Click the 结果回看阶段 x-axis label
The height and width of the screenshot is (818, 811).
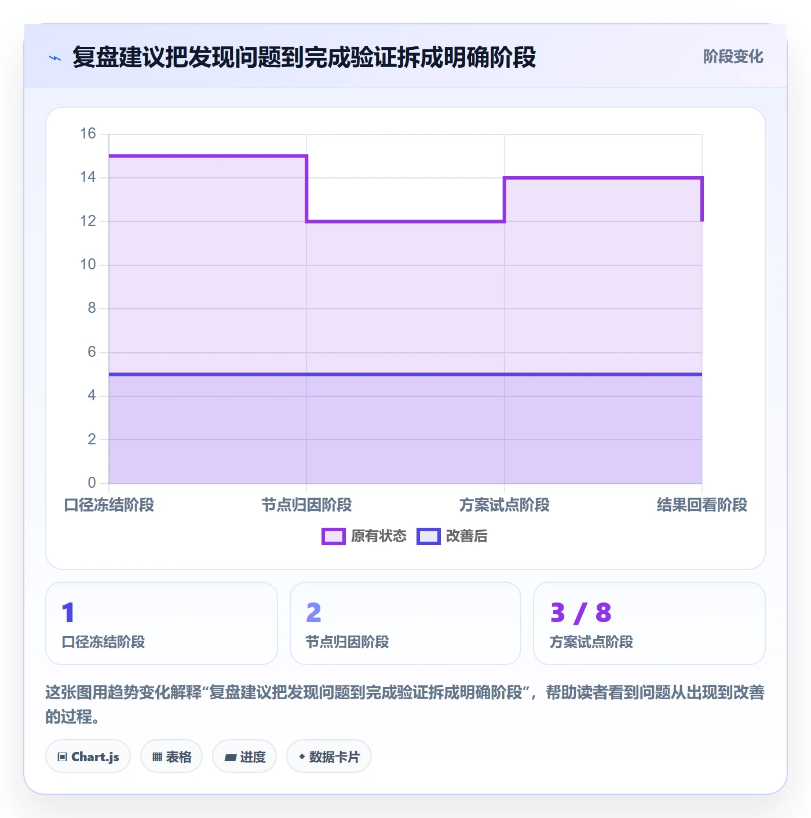pyautogui.click(x=702, y=505)
